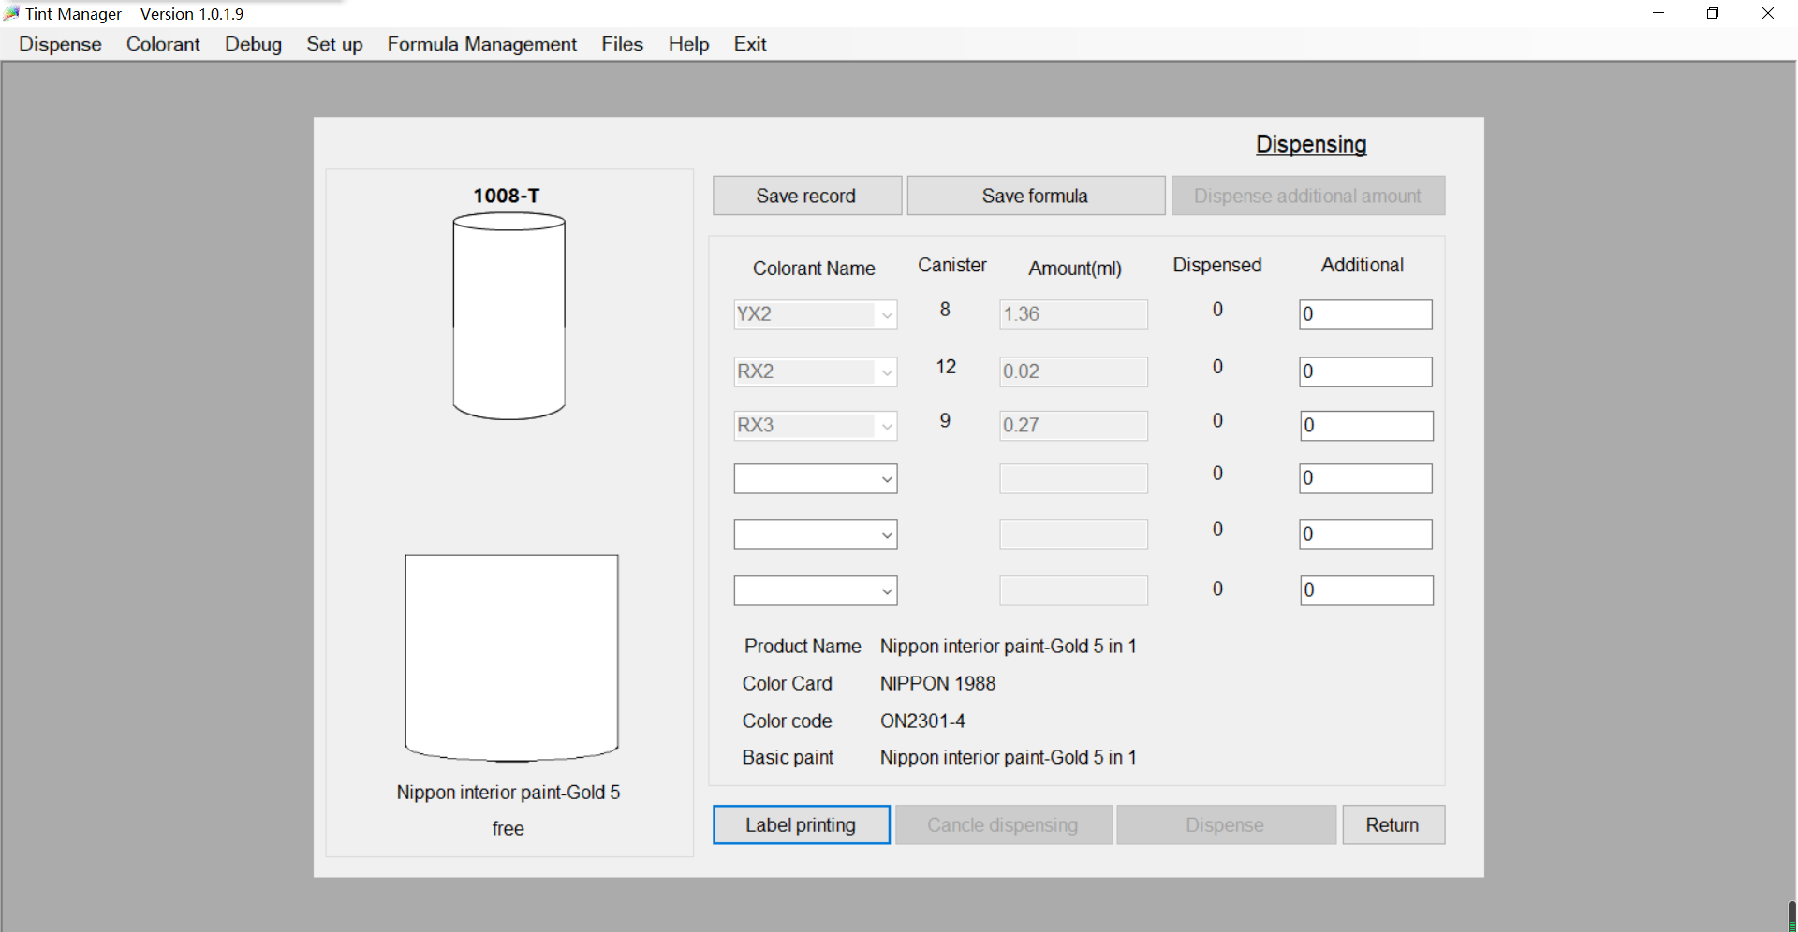Click the 0.27 amount field
The height and width of the screenshot is (932, 1798).
pyautogui.click(x=1073, y=426)
